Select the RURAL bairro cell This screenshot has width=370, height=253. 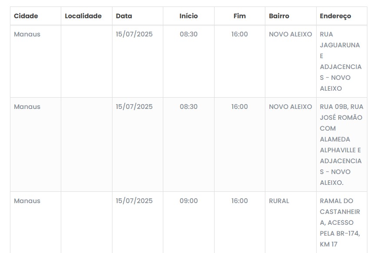coord(279,201)
